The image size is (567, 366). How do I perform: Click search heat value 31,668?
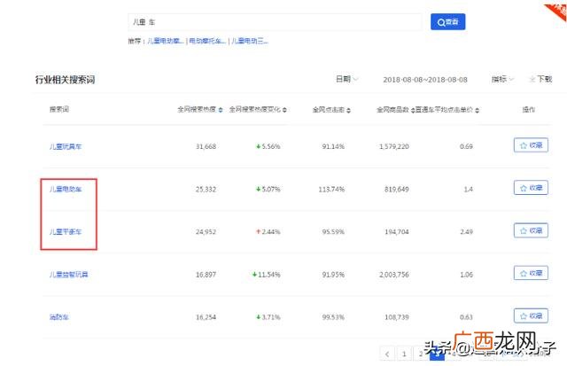coord(206,146)
